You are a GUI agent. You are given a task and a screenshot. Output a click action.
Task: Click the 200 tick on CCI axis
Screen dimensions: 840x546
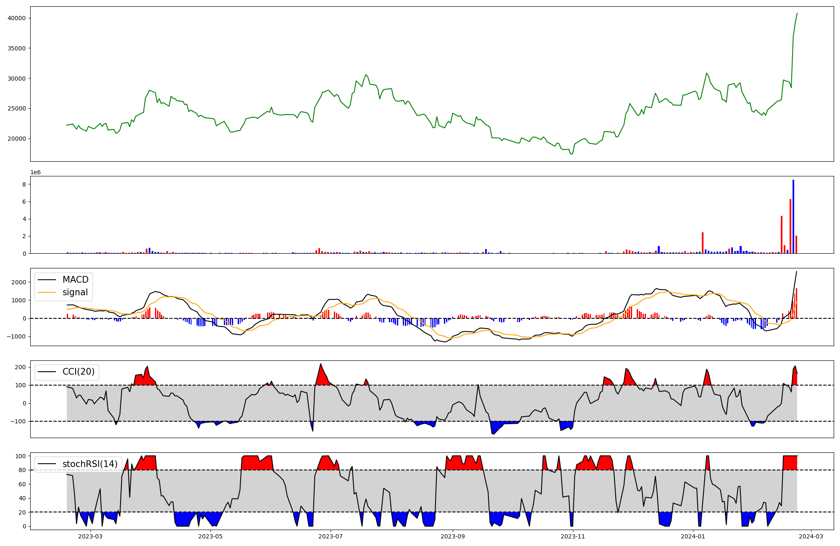(x=21, y=367)
